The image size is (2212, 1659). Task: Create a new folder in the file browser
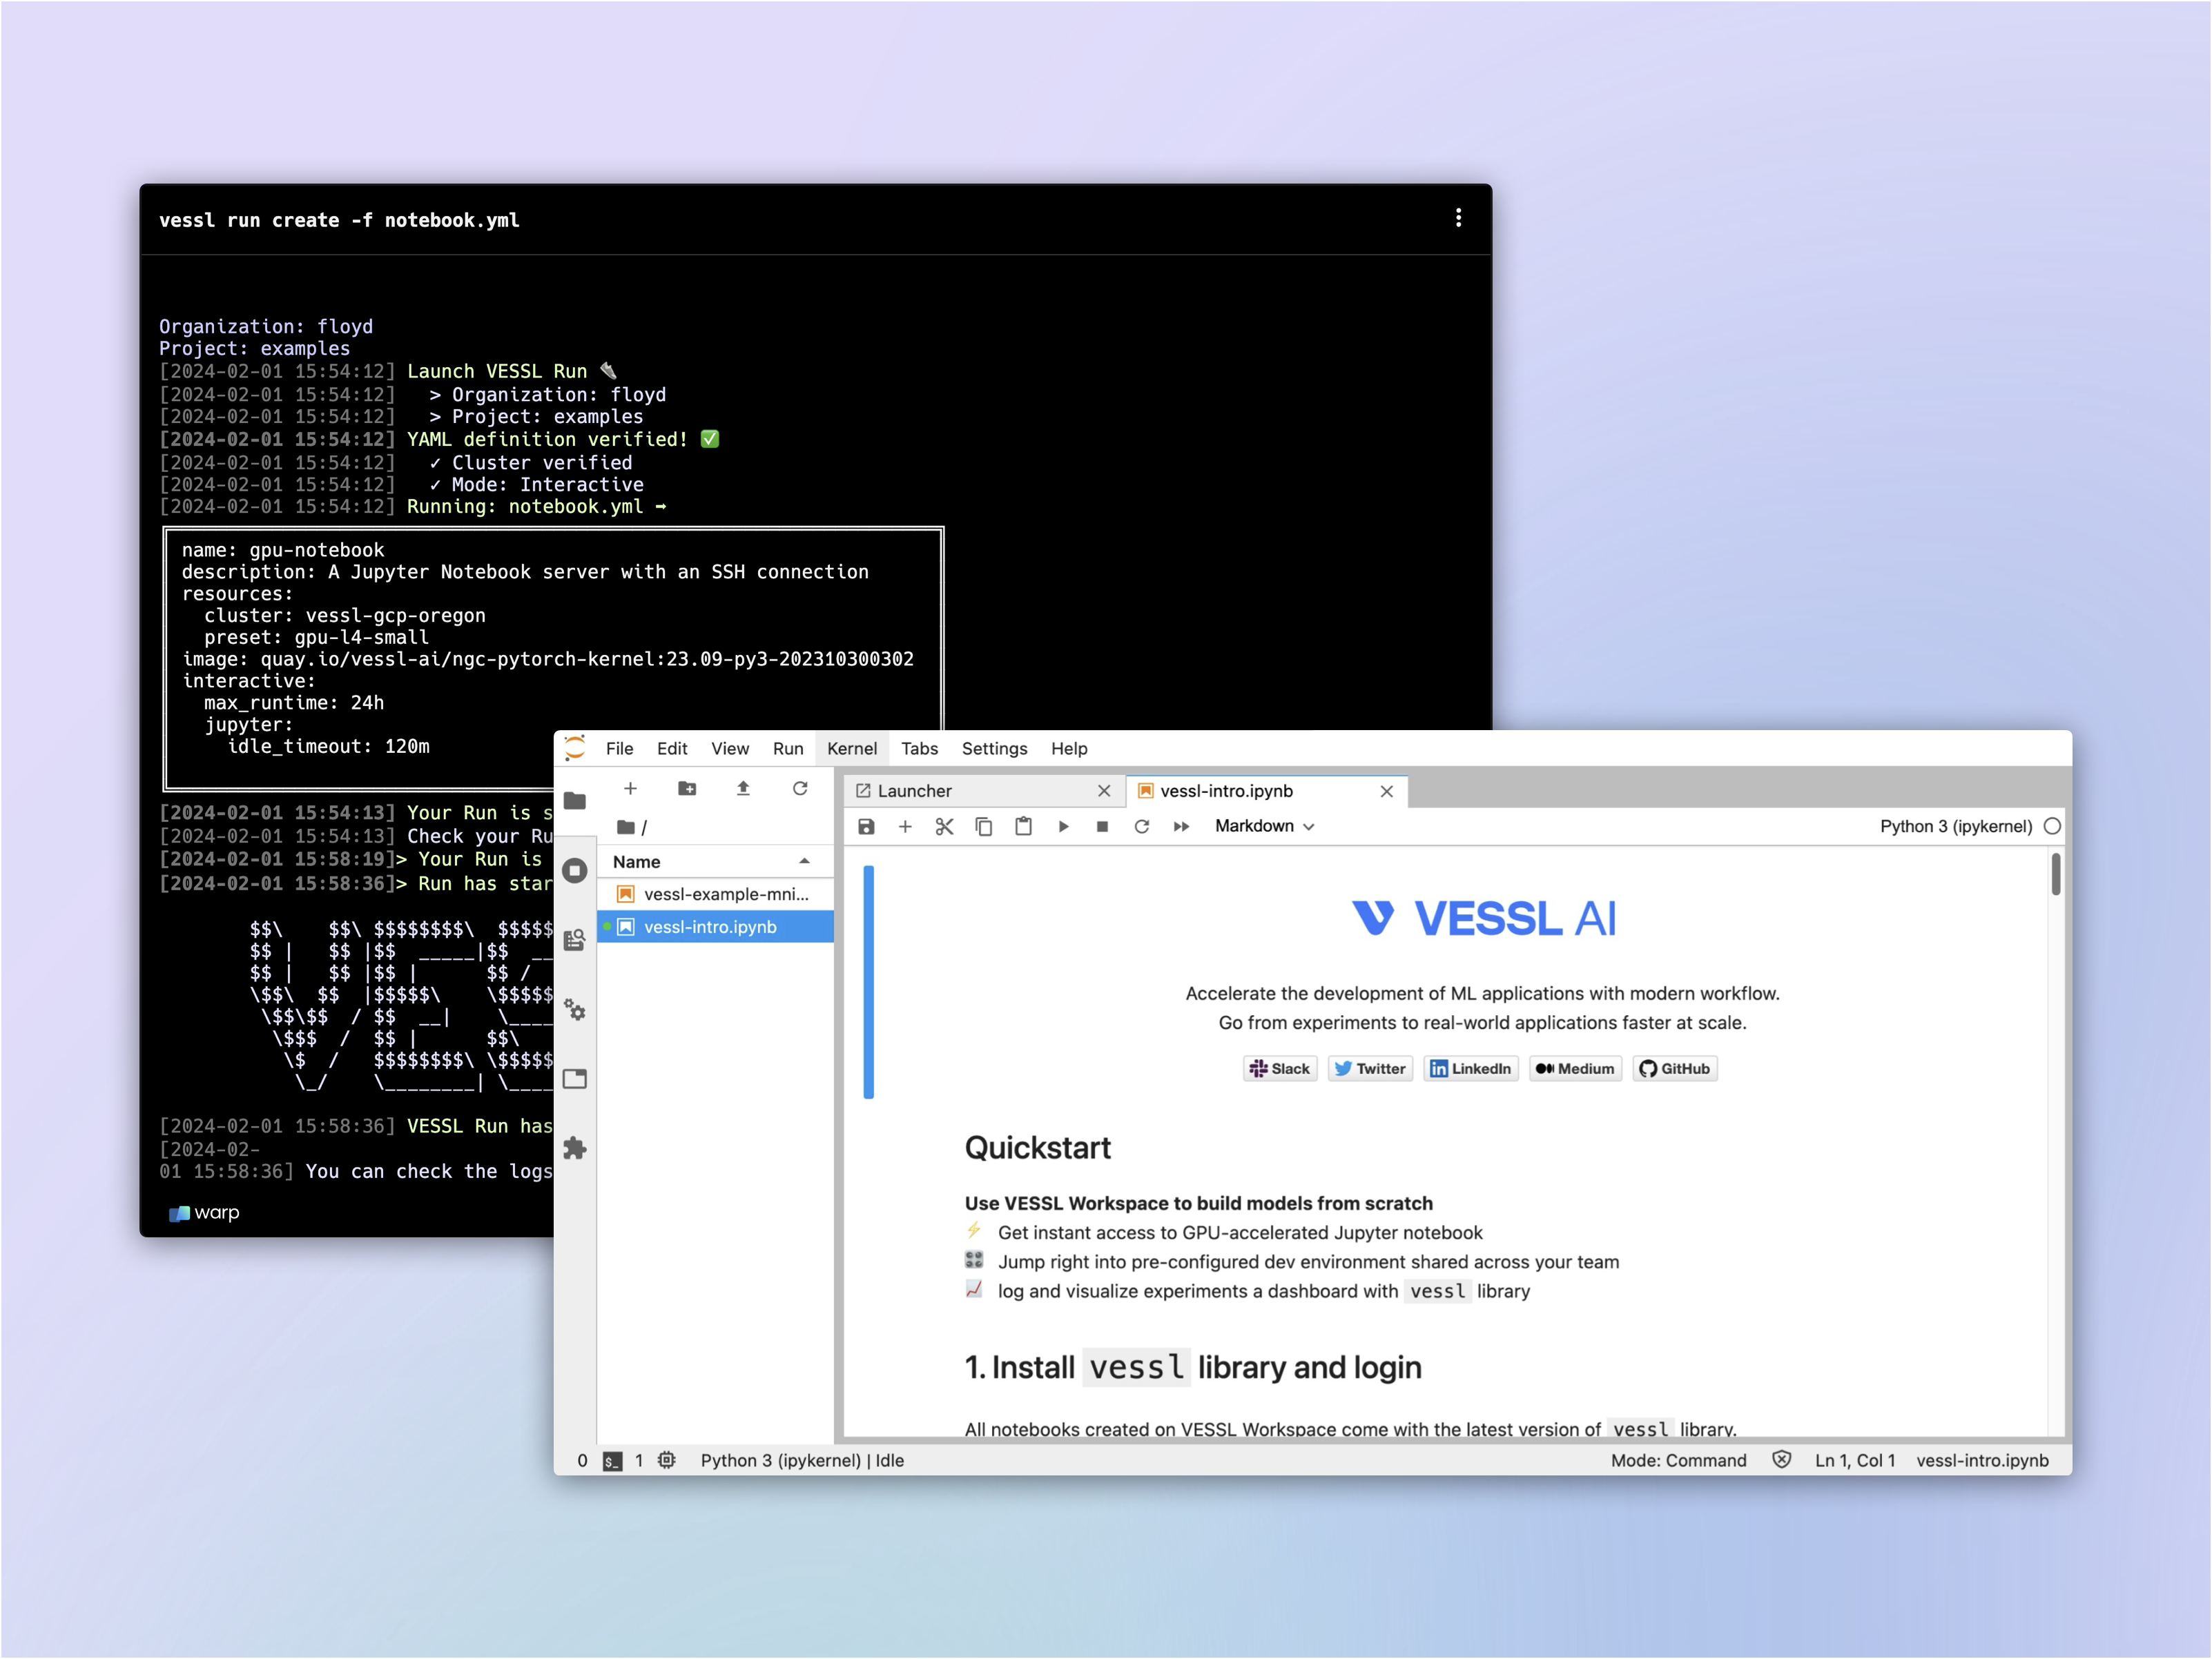(x=687, y=789)
